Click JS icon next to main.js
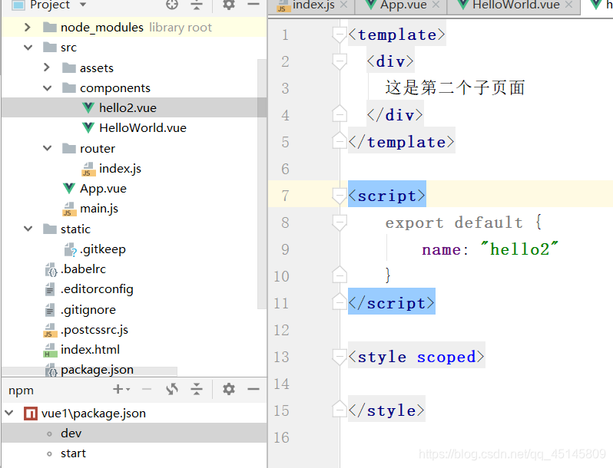613x468 pixels. (69, 209)
